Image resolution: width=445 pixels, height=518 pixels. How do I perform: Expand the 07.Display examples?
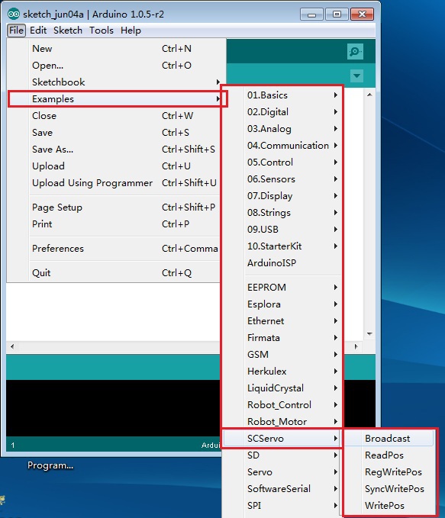tap(282, 196)
